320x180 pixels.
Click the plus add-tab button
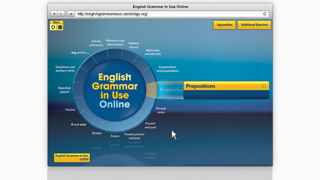[x=71, y=14]
